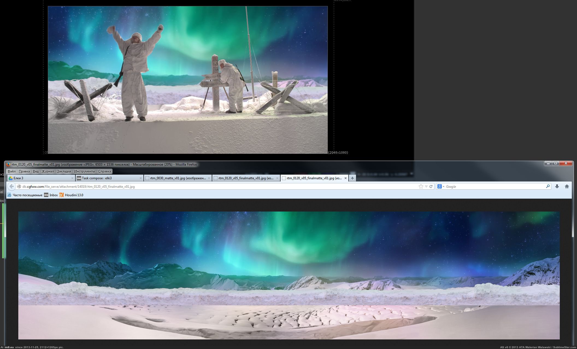Click the Google Drive icon on Елки 3 tab
This screenshot has height=349, width=577.
11,178
